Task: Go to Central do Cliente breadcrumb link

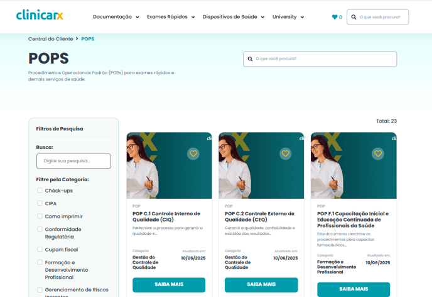Action: pyautogui.click(x=51, y=39)
